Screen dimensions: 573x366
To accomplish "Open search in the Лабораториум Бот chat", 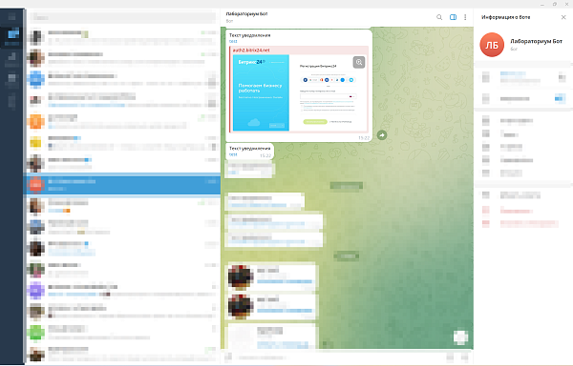I will tap(439, 17).
